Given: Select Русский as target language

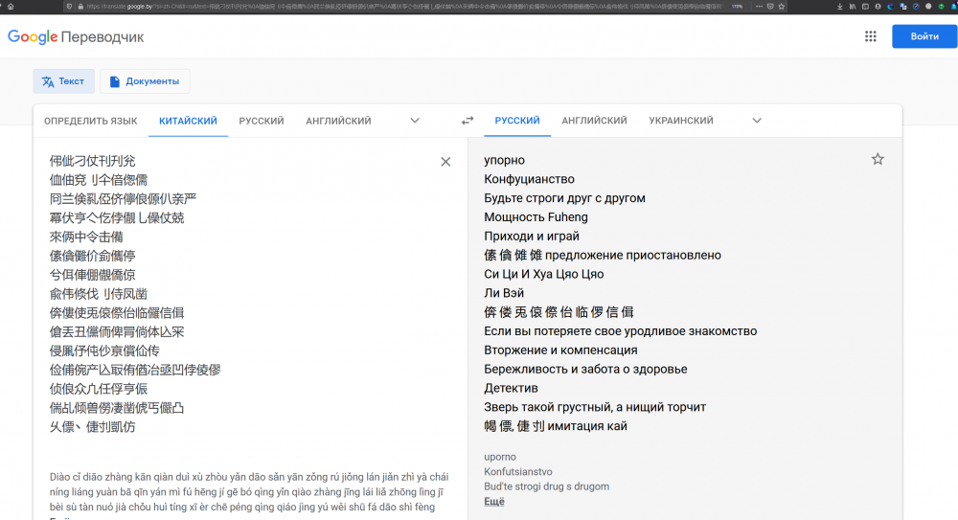Looking at the screenshot, I should (517, 121).
